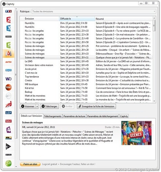
Task: Sort by the Émission column header
Action: click(x=39, y=19)
